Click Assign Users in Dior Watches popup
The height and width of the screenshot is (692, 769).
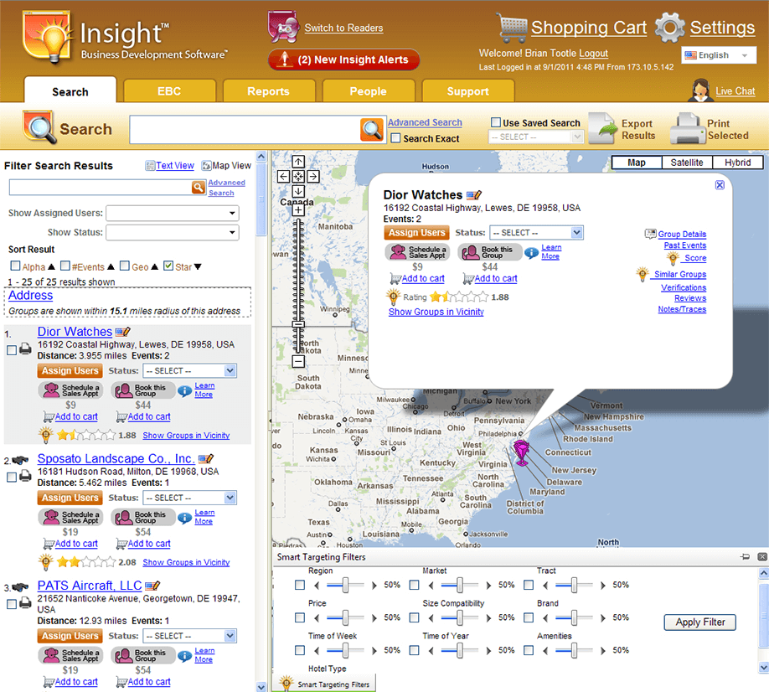pos(417,232)
